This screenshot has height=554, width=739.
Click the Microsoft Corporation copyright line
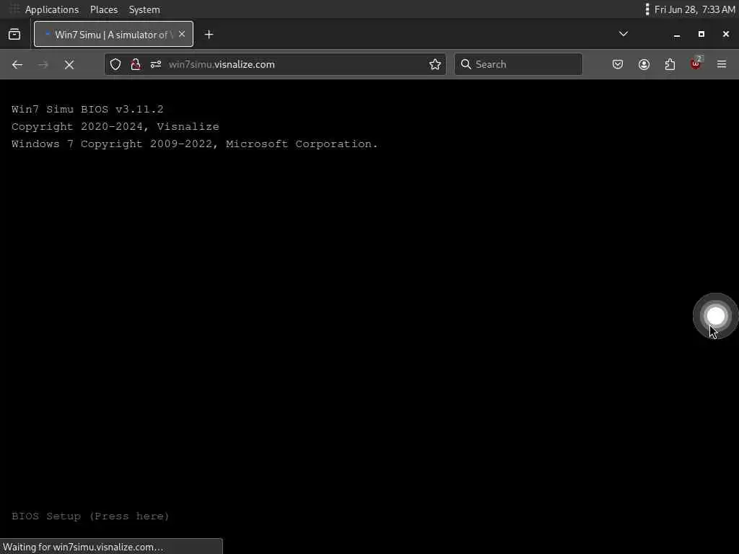tap(194, 144)
